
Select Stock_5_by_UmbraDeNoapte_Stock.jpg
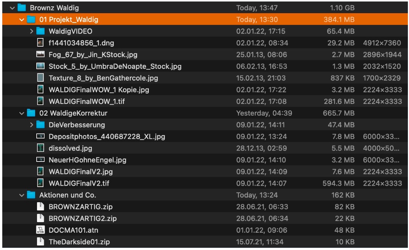(115, 66)
